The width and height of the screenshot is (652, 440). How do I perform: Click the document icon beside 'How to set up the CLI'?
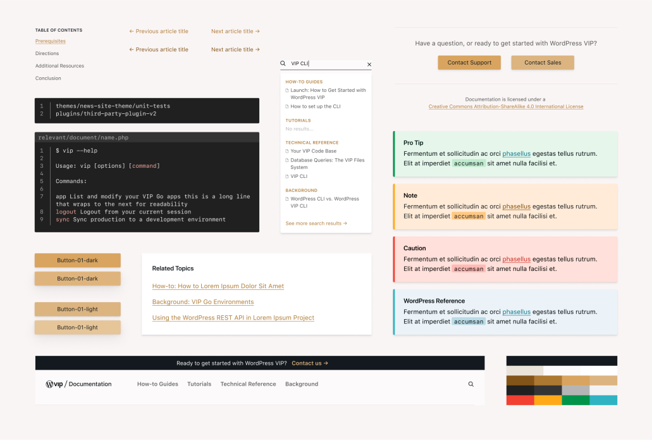(287, 106)
